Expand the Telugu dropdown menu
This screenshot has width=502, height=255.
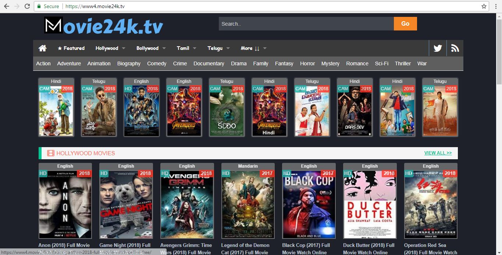pyautogui.click(x=218, y=48)
